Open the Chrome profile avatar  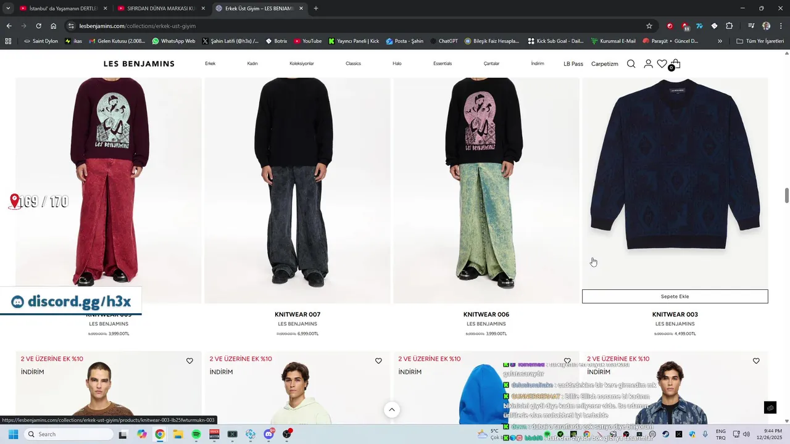pos(766,26)
